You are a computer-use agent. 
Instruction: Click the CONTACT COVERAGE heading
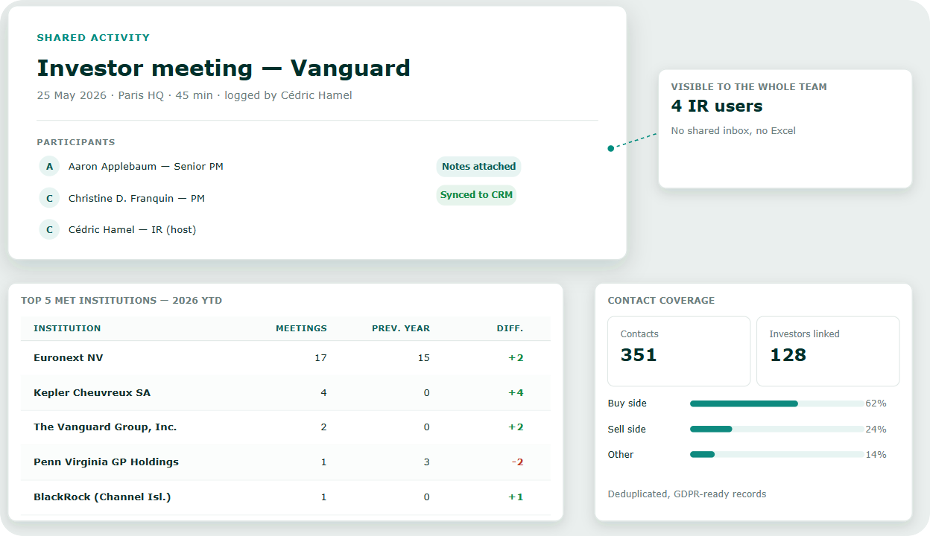[661, 301]
